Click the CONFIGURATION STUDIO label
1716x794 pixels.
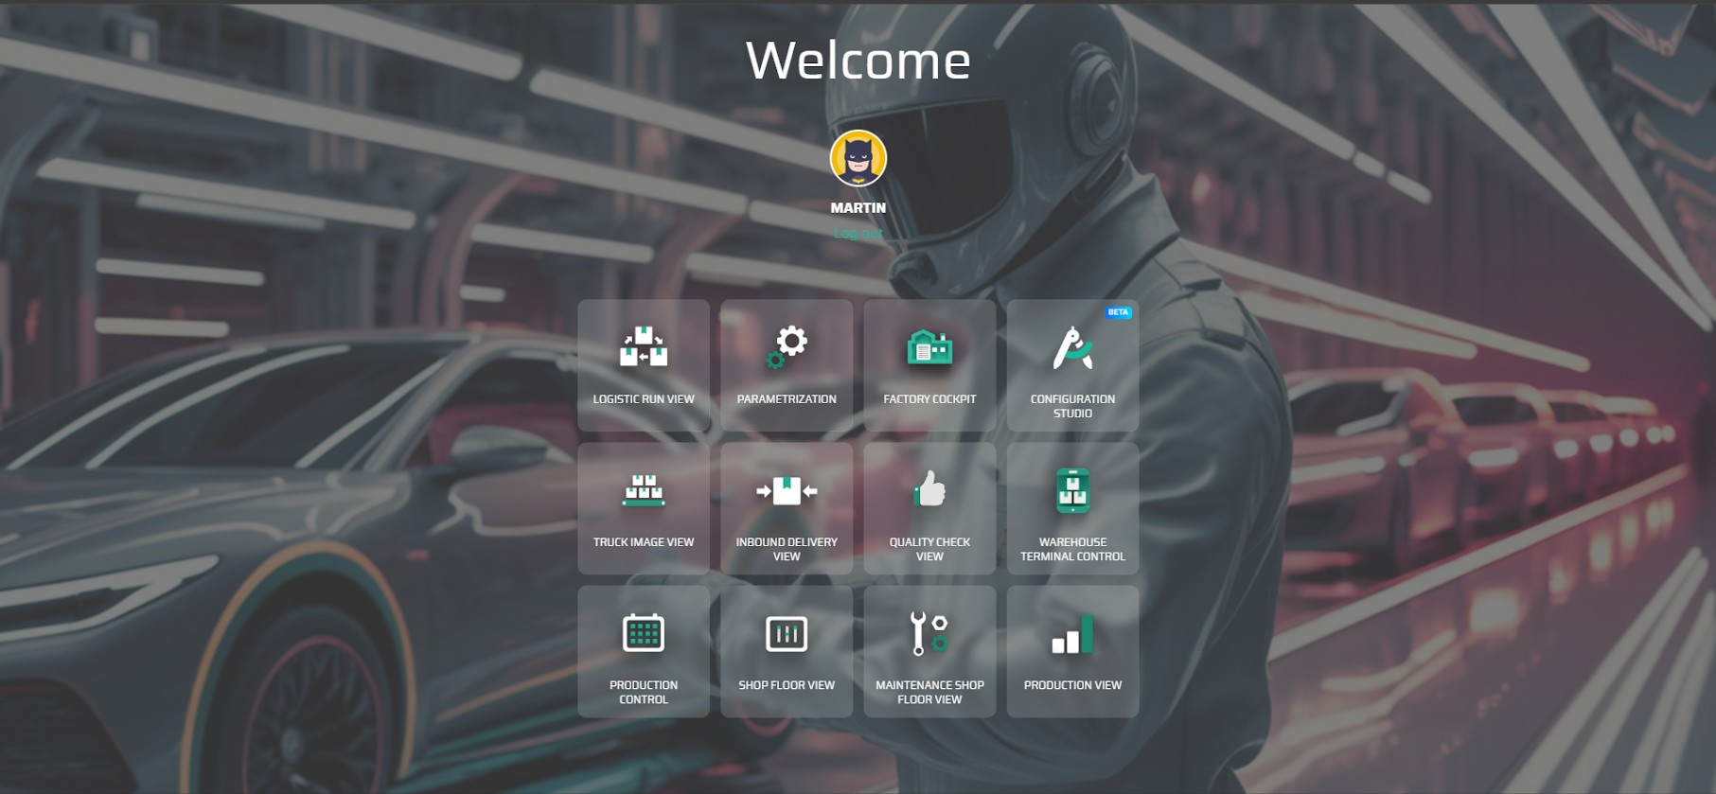click(x=1072, y=406)
